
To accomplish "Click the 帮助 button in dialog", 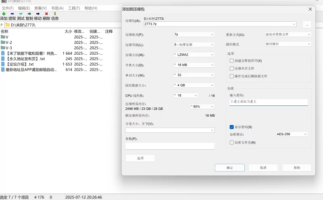I will point(297,168).
